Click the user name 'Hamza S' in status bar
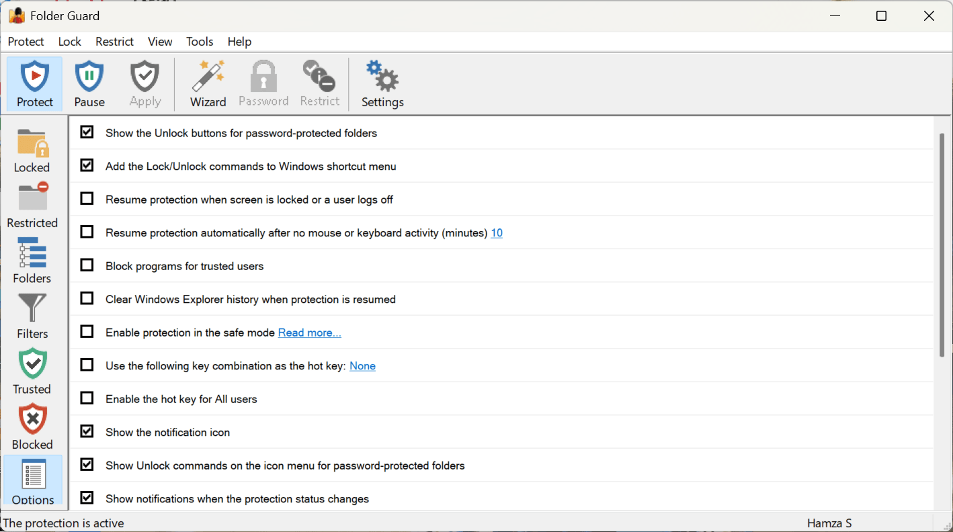This screenshot has width=953, height=532. [x=829, y=523]
